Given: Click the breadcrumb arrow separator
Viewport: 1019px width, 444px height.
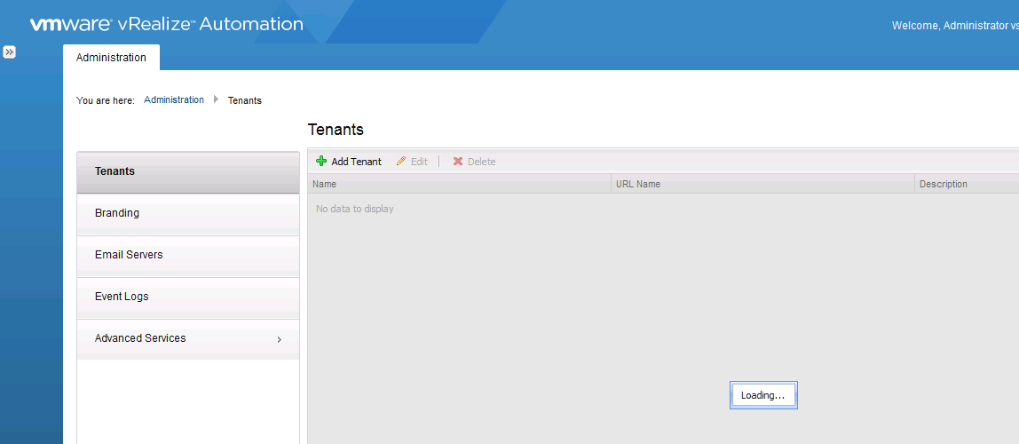Looking at the screenshot, I should [x=216, y=99].
